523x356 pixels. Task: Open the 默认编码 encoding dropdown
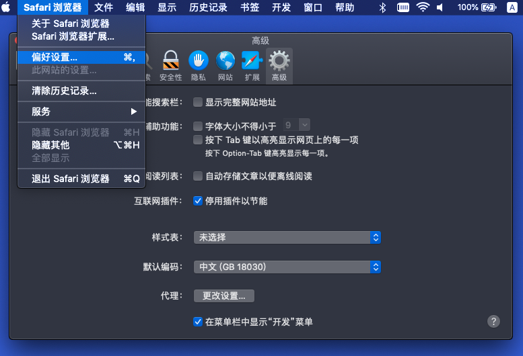click(x=287, y=267)
